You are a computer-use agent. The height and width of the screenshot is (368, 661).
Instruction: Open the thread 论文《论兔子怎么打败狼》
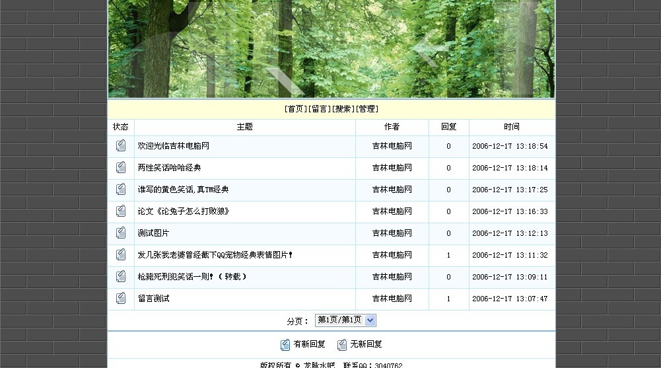(x=183, y=211)
